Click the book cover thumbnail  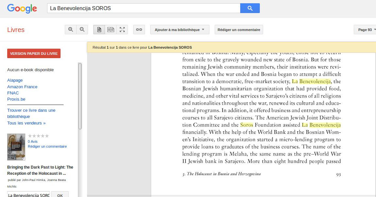point(16,147)
